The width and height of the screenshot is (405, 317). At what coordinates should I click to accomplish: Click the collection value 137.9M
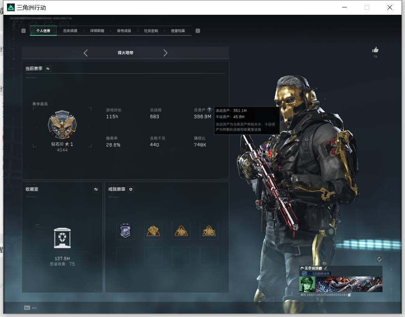coord(62,259)
